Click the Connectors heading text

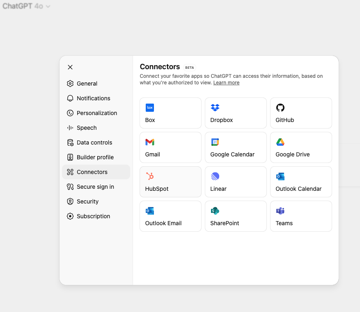pos(160,67)
